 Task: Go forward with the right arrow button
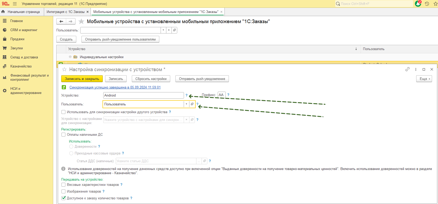tap(71, 22)
